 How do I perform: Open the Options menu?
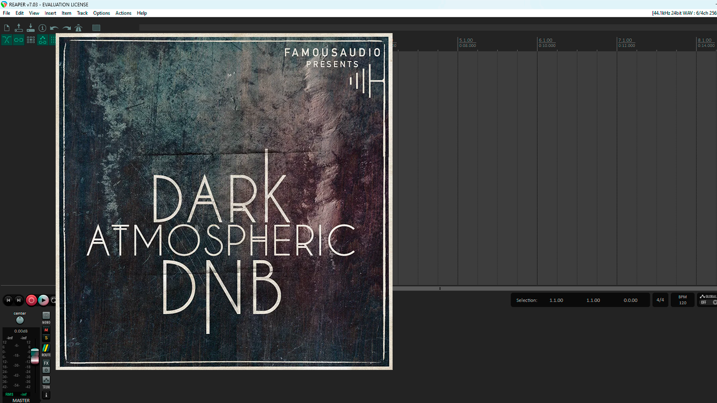click(101, 13)
